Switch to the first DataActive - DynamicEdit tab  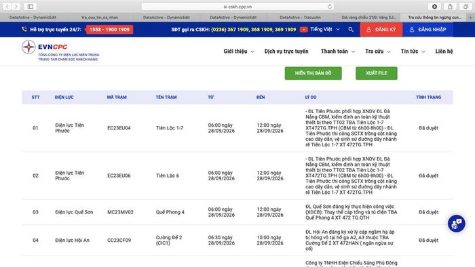pos(33,18)
